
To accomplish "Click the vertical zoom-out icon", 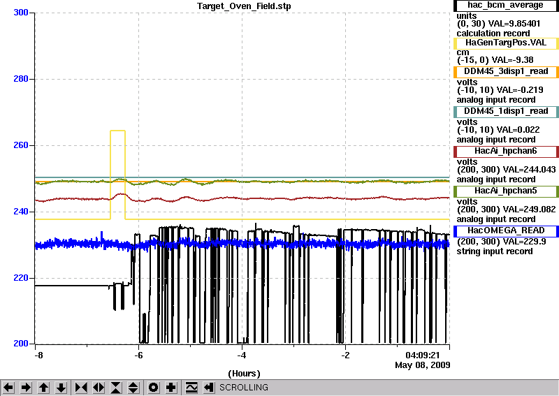I will pyautogui.click(x=133, y=388).
